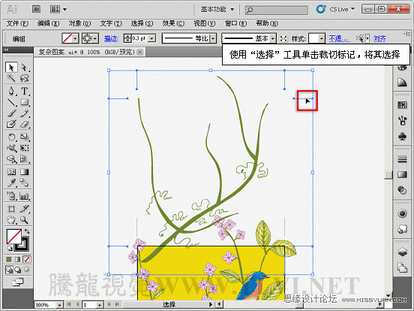
Task: Set paint mode to Gradient
Action: pyautogui.click(x=18, y=259)
